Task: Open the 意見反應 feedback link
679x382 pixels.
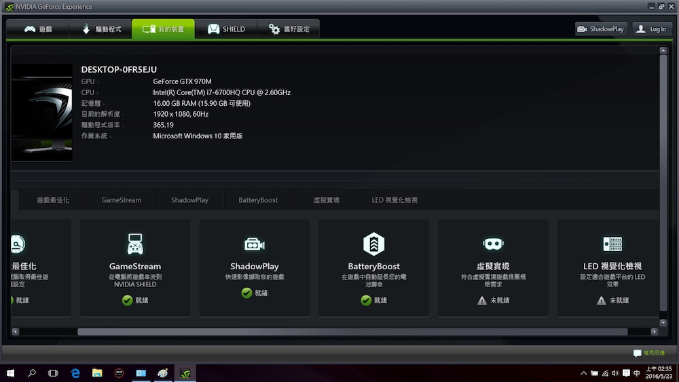Action: click(649, 353)
